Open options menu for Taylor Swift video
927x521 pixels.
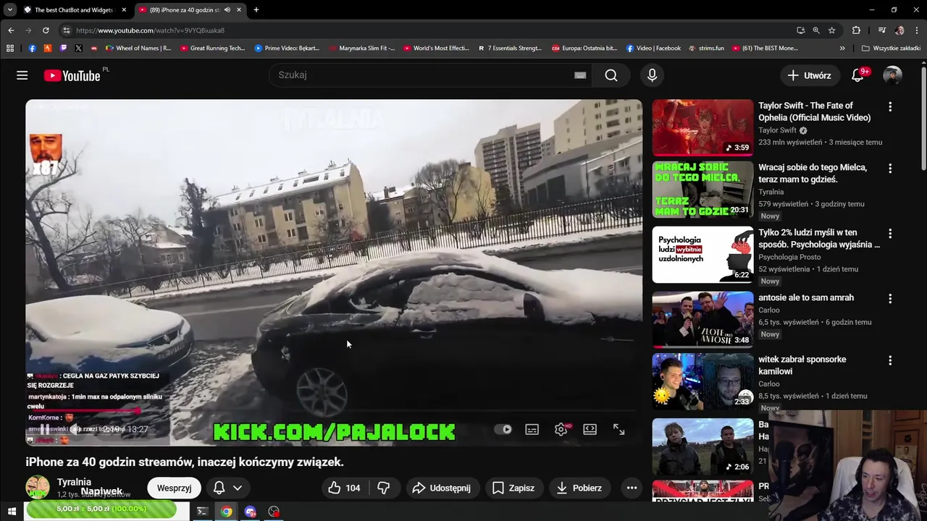point(890,106)
